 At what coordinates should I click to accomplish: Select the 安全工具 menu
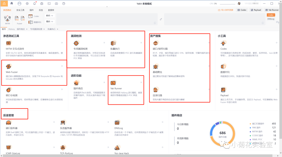coord(20,10)
